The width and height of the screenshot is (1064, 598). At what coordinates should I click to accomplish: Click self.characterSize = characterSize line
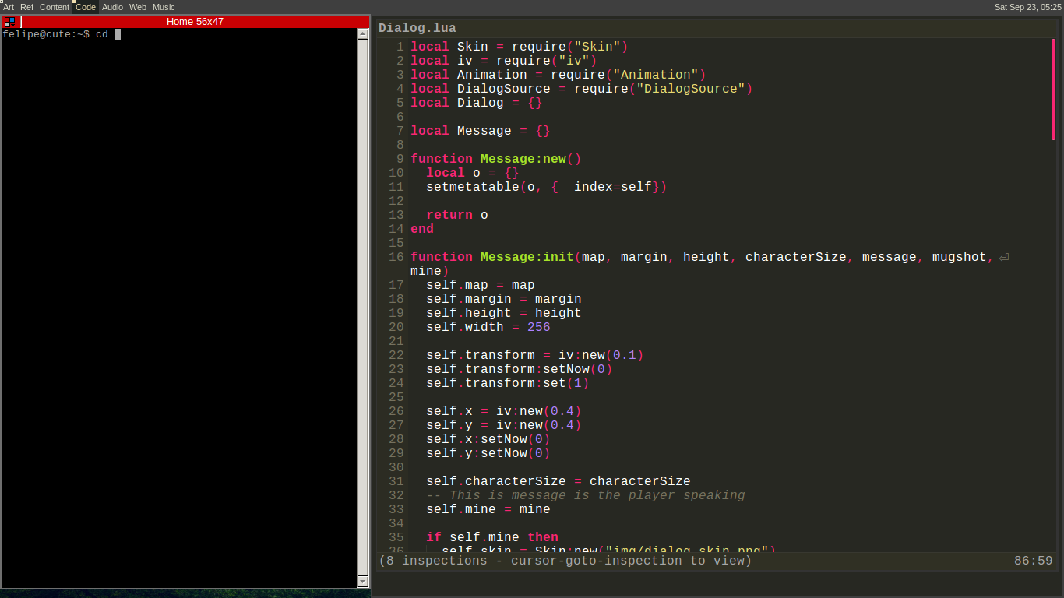click(558, 481)
